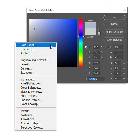Select the R red radio button

coord(86,63)
